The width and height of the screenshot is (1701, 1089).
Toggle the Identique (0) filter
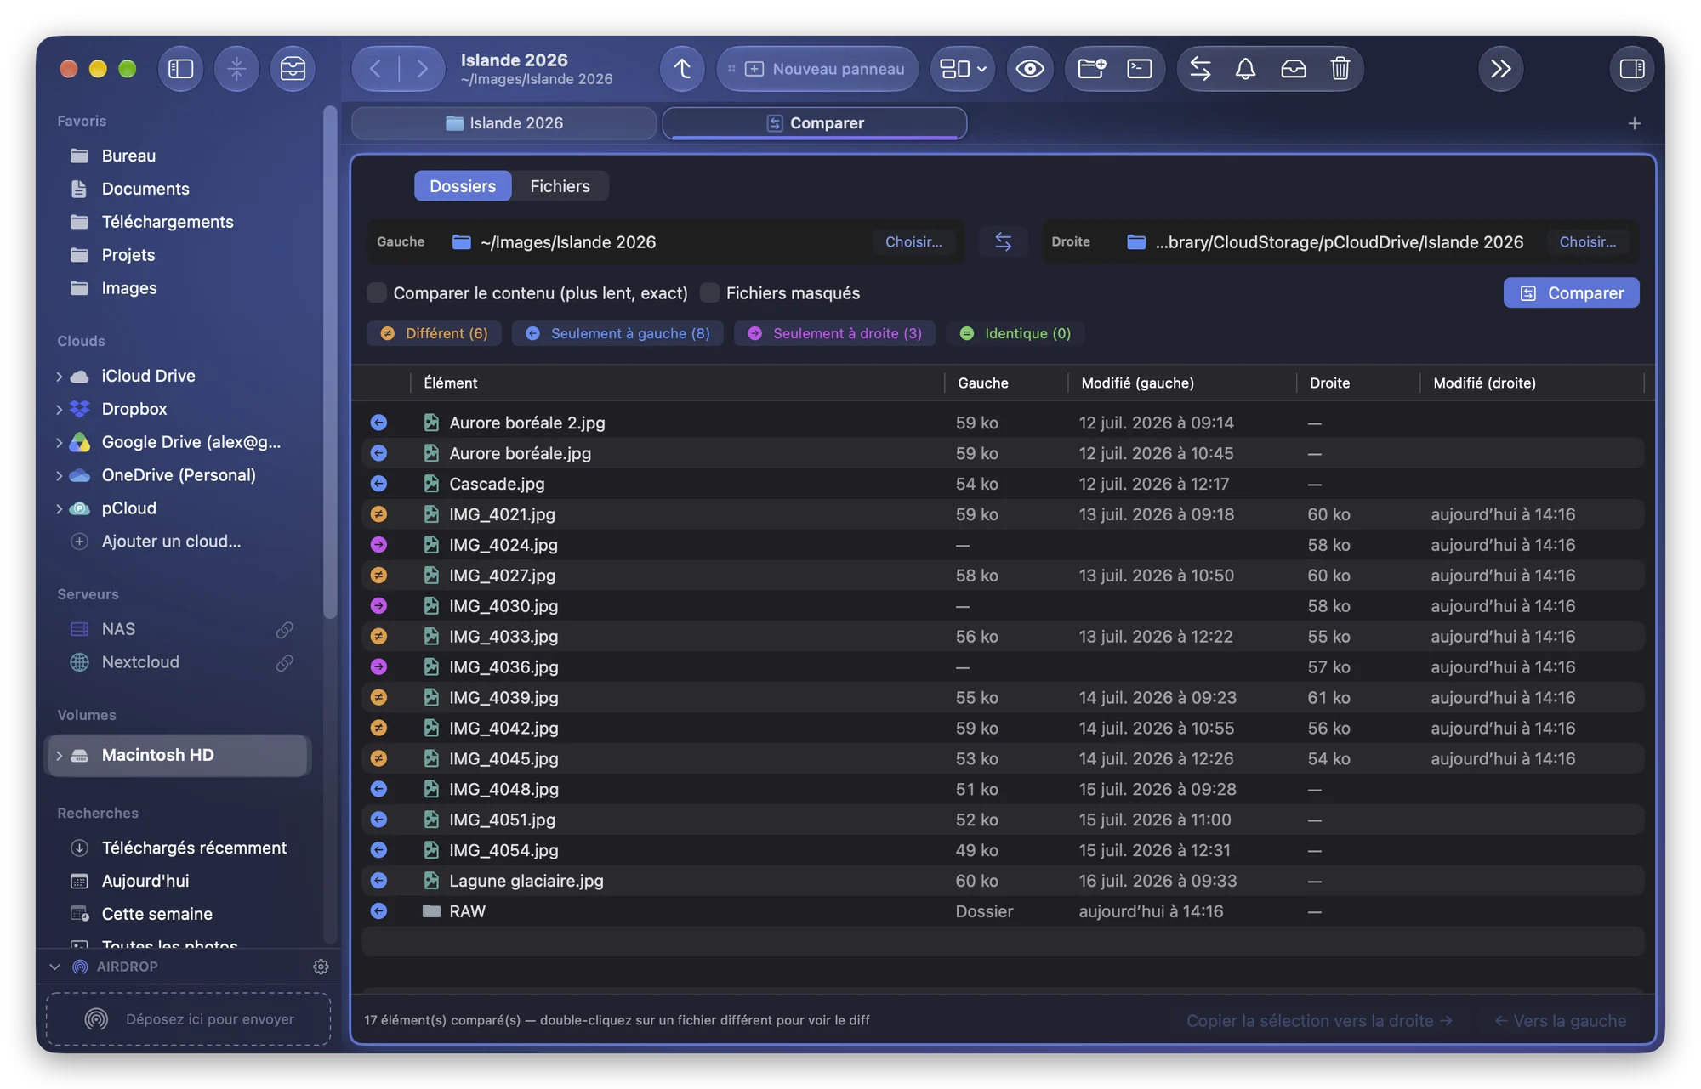click(x=1015, y=333)
